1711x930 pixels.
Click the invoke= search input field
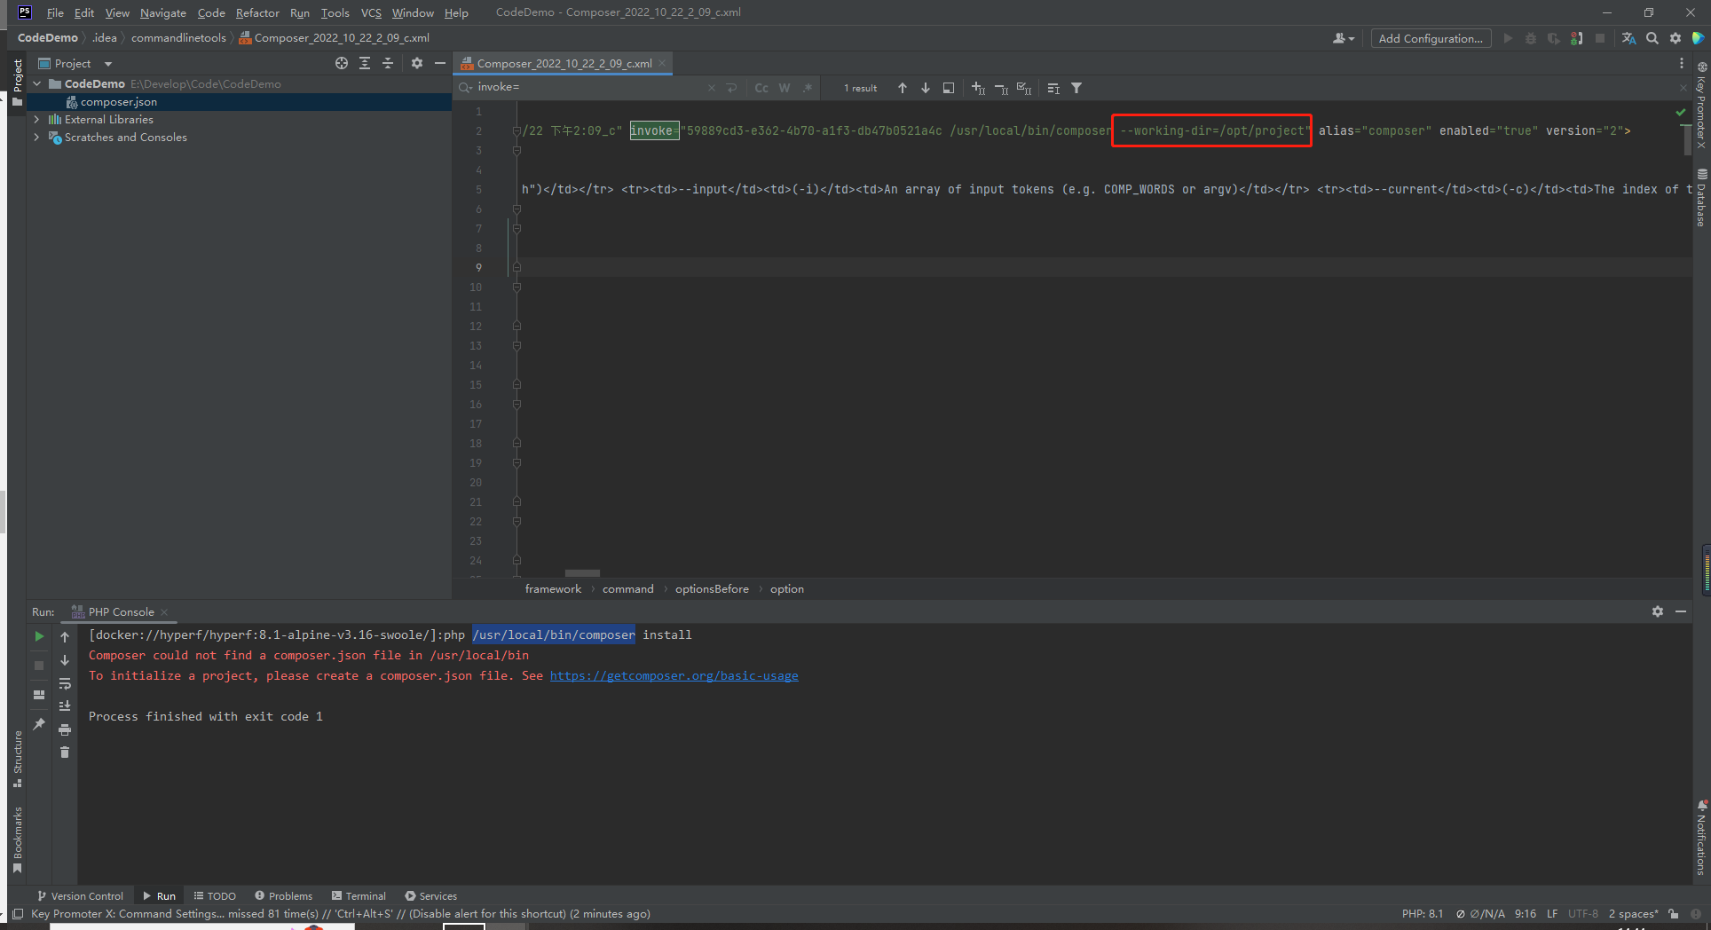coord(589,87)
